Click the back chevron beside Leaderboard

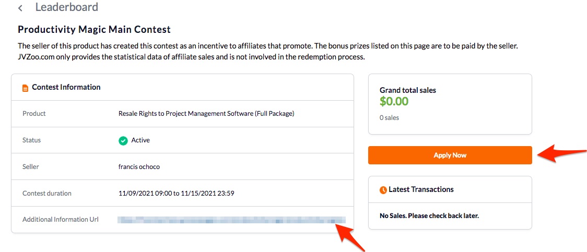[20, 8]
